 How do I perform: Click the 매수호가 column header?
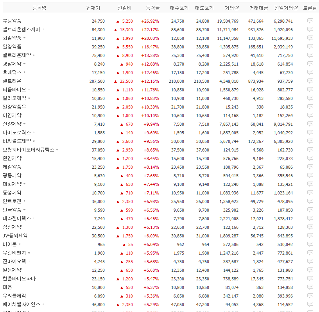179,8
